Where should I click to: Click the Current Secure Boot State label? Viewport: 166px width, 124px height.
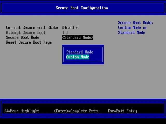tap(32, 28)
